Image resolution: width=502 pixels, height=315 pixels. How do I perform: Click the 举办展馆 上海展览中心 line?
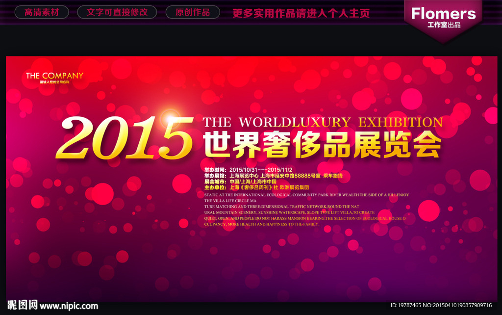(x=274, y=176)
